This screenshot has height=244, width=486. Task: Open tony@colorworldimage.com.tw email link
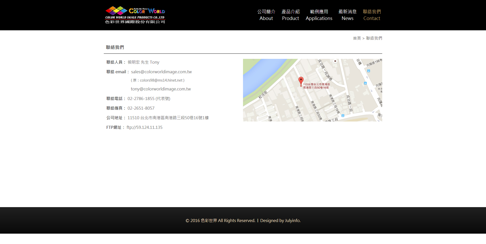click(x=160, y=89)
